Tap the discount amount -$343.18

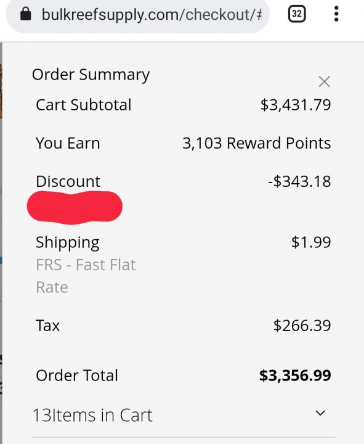(299, 181)
